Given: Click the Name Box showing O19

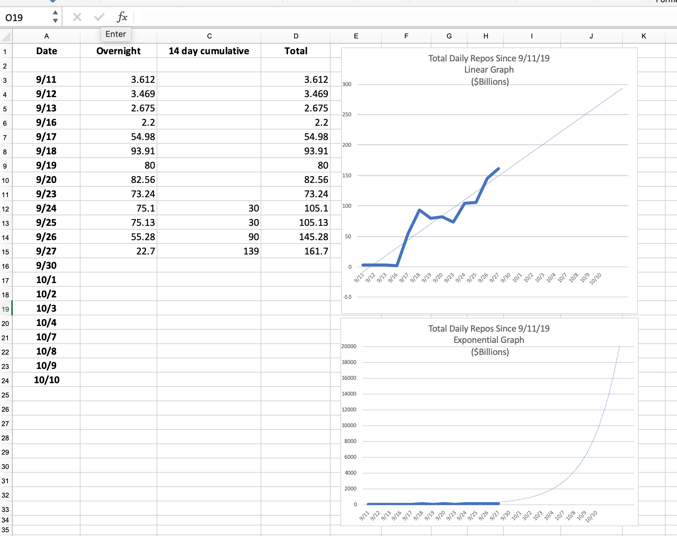Looking at the screenshot, I should 26,18.
